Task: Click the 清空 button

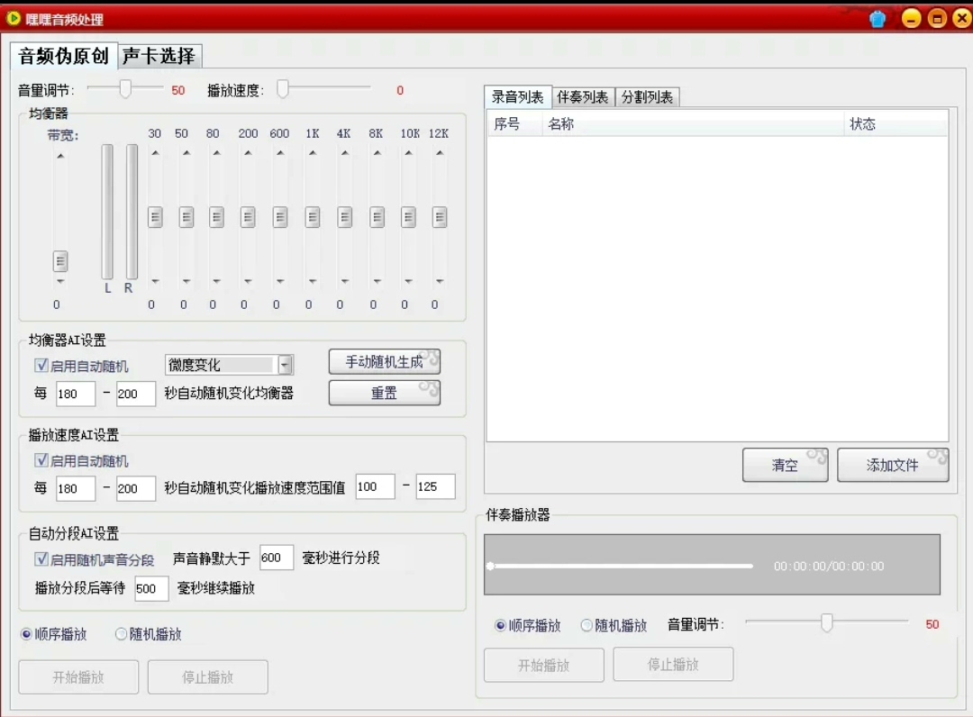Action: coord(785,465)
